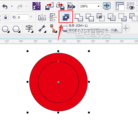Screen dimensions: 138x135
Task: Toggle grid visibility eye icon
Action: click(131, 6)
